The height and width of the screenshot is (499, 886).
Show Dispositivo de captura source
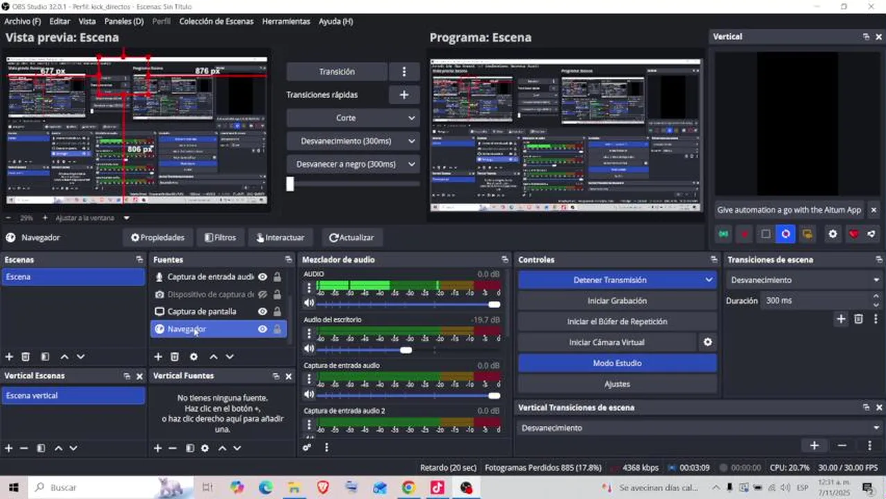tap(263, 294)
